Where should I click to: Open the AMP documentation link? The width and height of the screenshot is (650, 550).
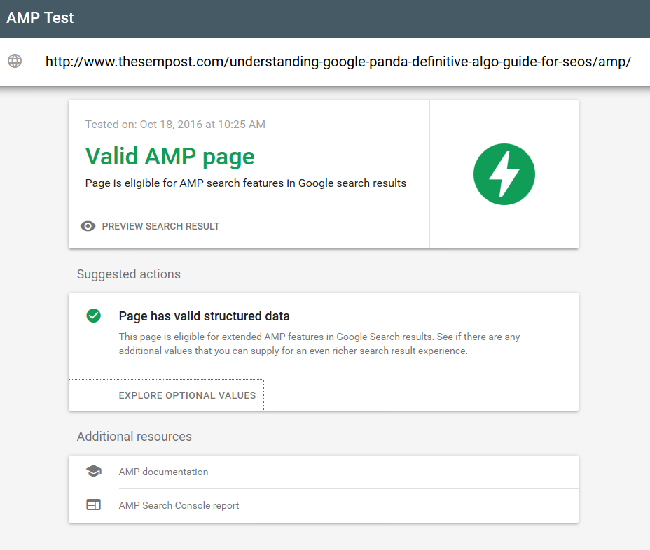point(163,472)
